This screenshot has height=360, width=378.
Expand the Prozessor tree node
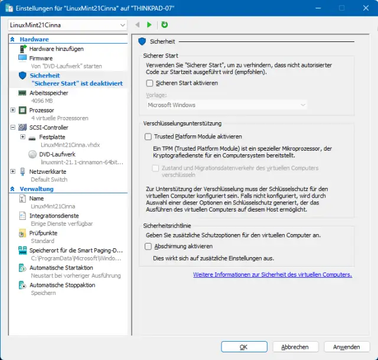click(13, 110)
